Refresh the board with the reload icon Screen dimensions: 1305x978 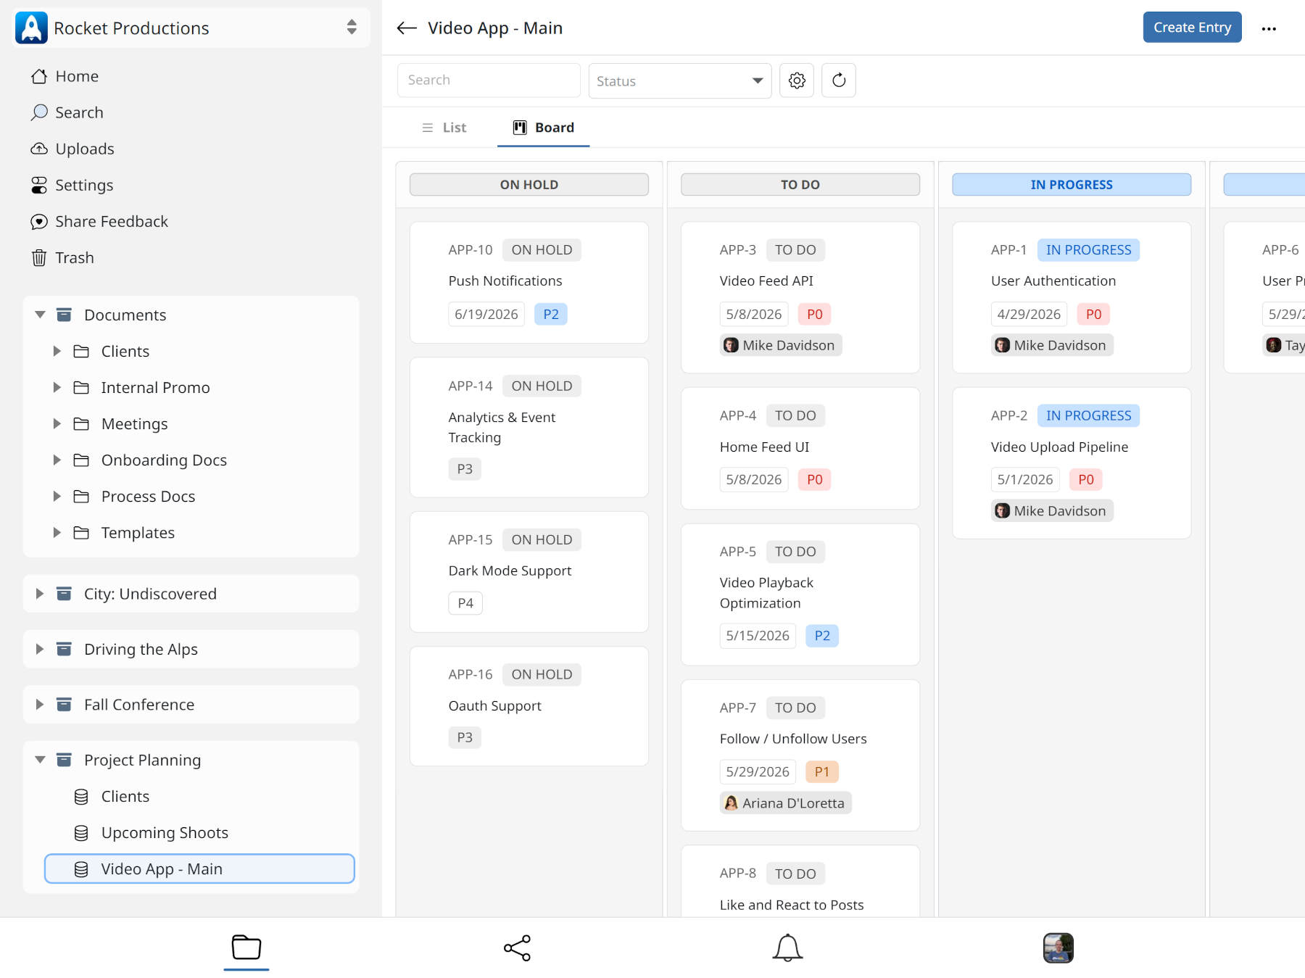point(838,80)
